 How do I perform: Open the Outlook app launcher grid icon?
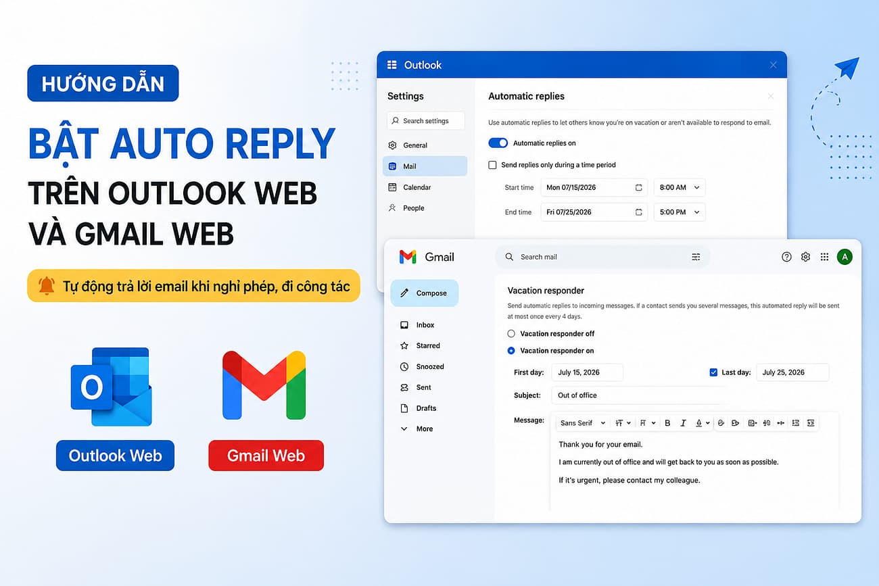391,65
